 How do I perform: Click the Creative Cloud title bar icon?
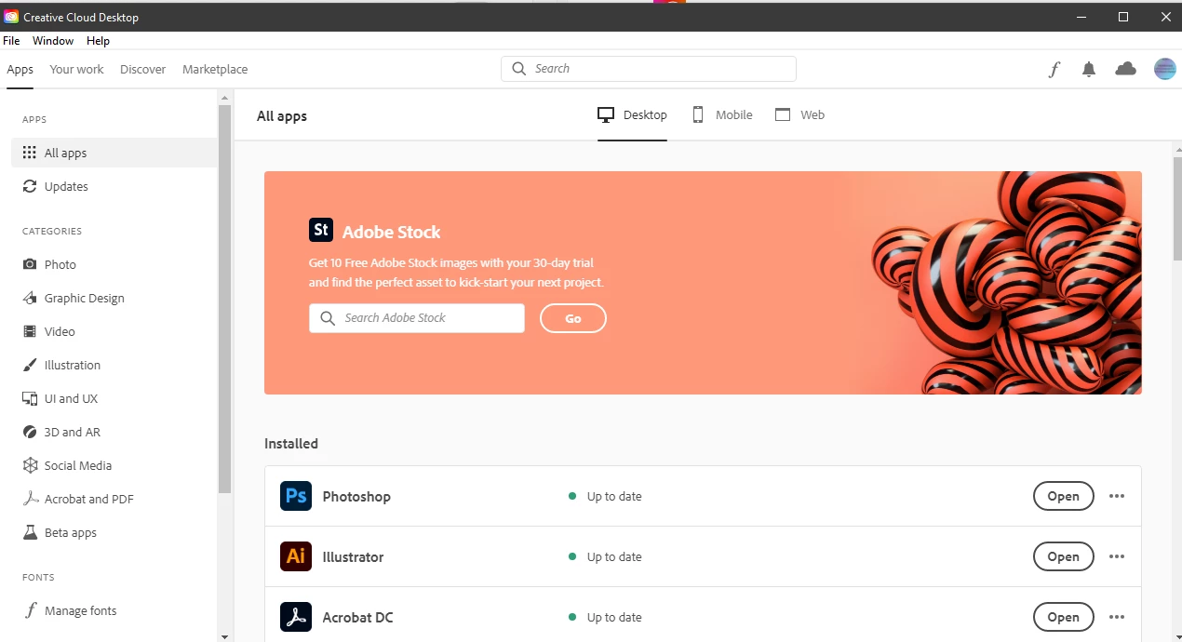[x=11, y=17]
